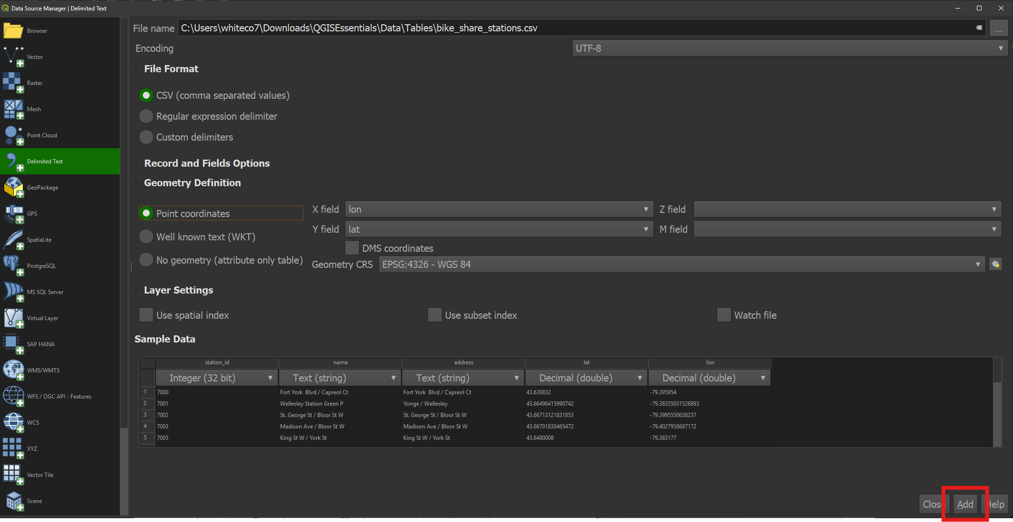Select No geometry (attribute only table)
Image resolution: width=1013 pixels, height=522 pixels.
[x=221, y=260]
